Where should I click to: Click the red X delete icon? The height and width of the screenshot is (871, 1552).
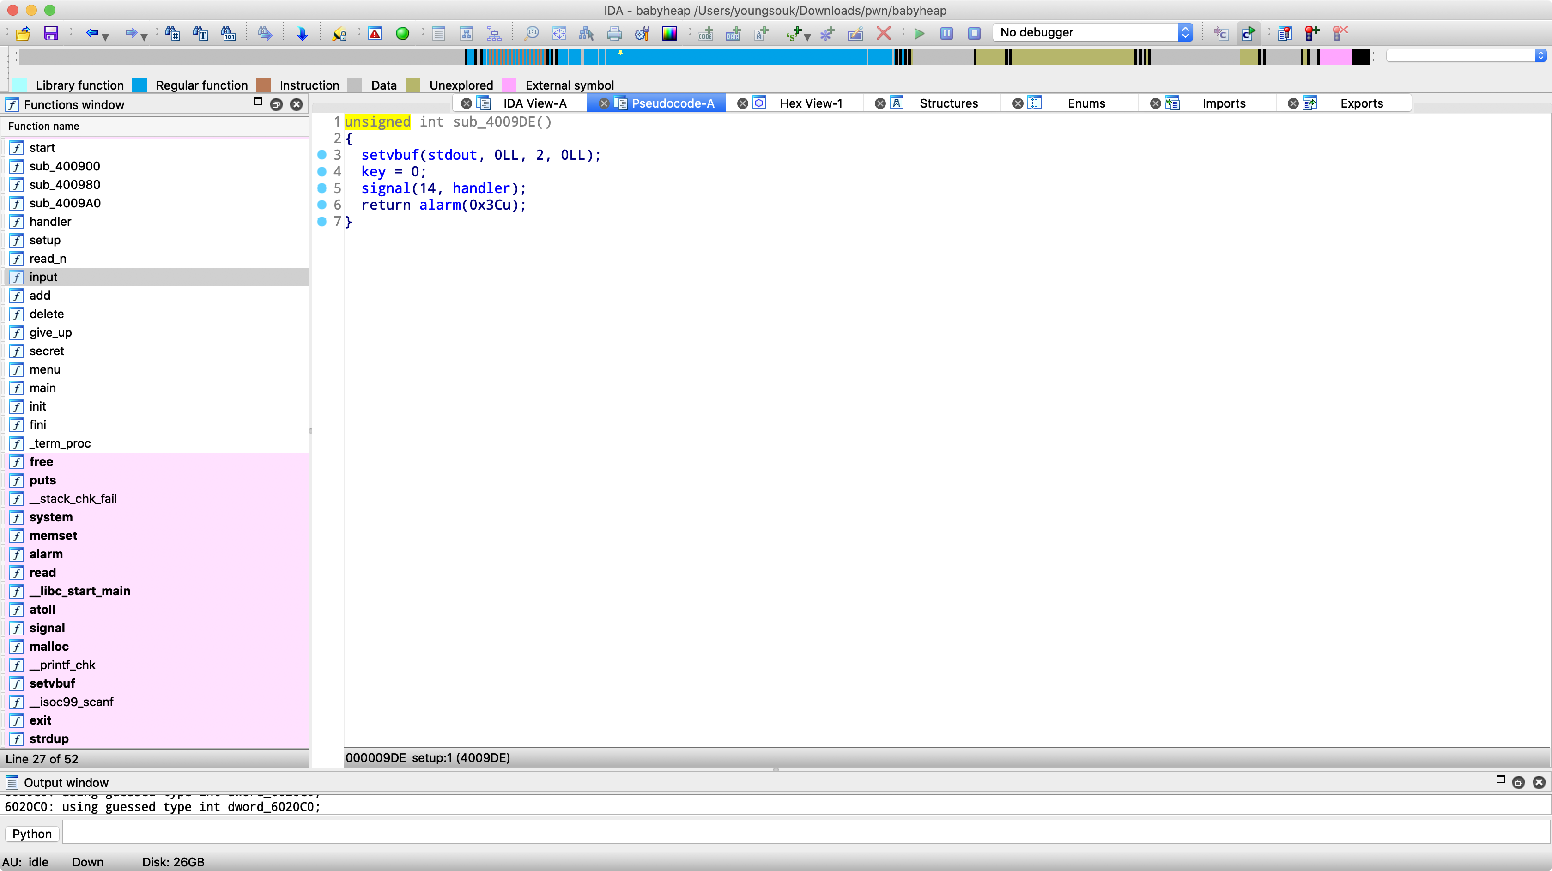883,33
